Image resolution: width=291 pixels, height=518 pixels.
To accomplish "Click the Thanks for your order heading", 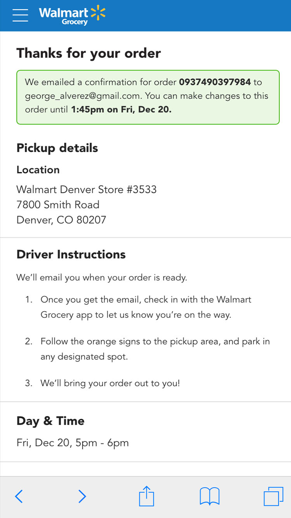I will [x=88, y=53].
